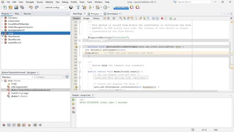
Task: Switch to the Services tab
Action: 27,14
